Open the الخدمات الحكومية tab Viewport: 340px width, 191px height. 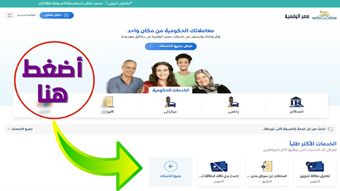coord(171,90)
